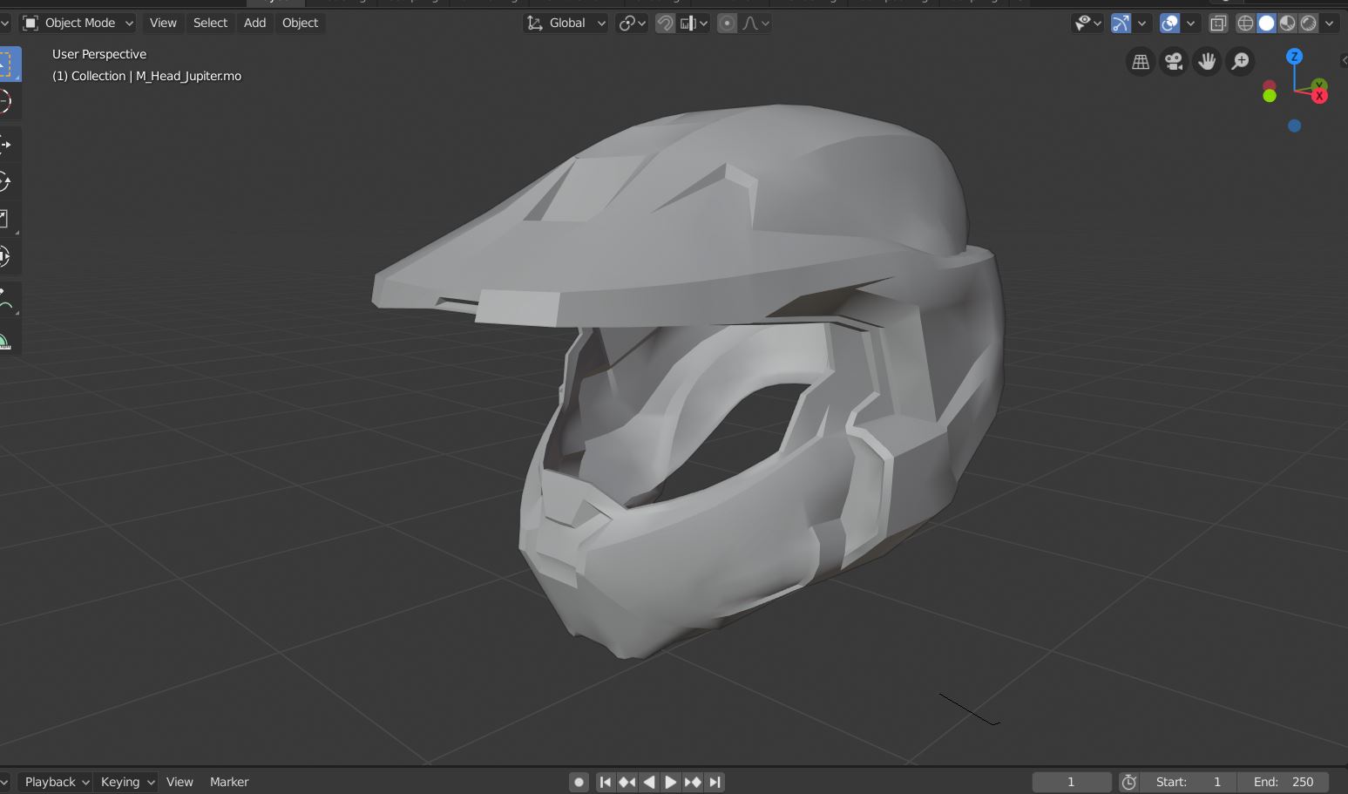Open the pivot point dropdown
Viewport: 1348px width, 794px height.
point(632,24)
